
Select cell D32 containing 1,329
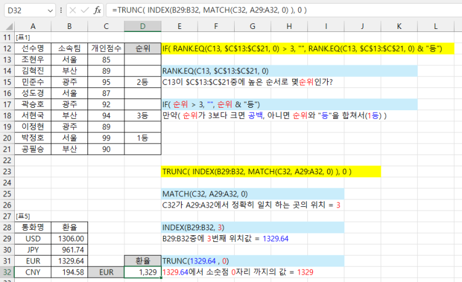tap(142, 272)
